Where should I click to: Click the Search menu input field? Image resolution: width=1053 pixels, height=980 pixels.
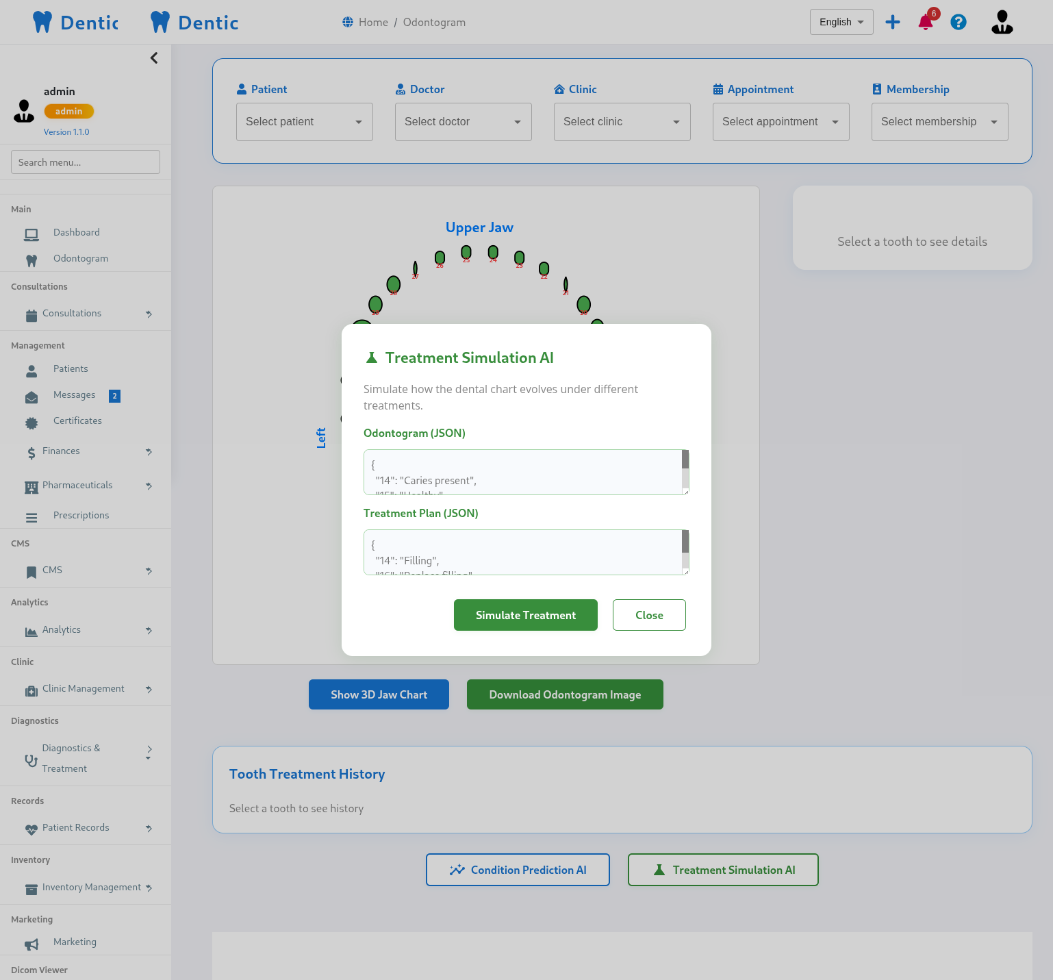click(x=86, y=162)
